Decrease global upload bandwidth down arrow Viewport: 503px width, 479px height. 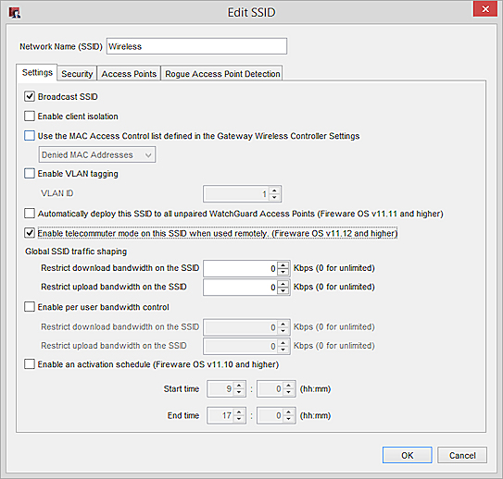pos(283,290)
